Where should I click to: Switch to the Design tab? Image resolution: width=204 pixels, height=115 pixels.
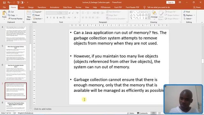click(31, 7)
